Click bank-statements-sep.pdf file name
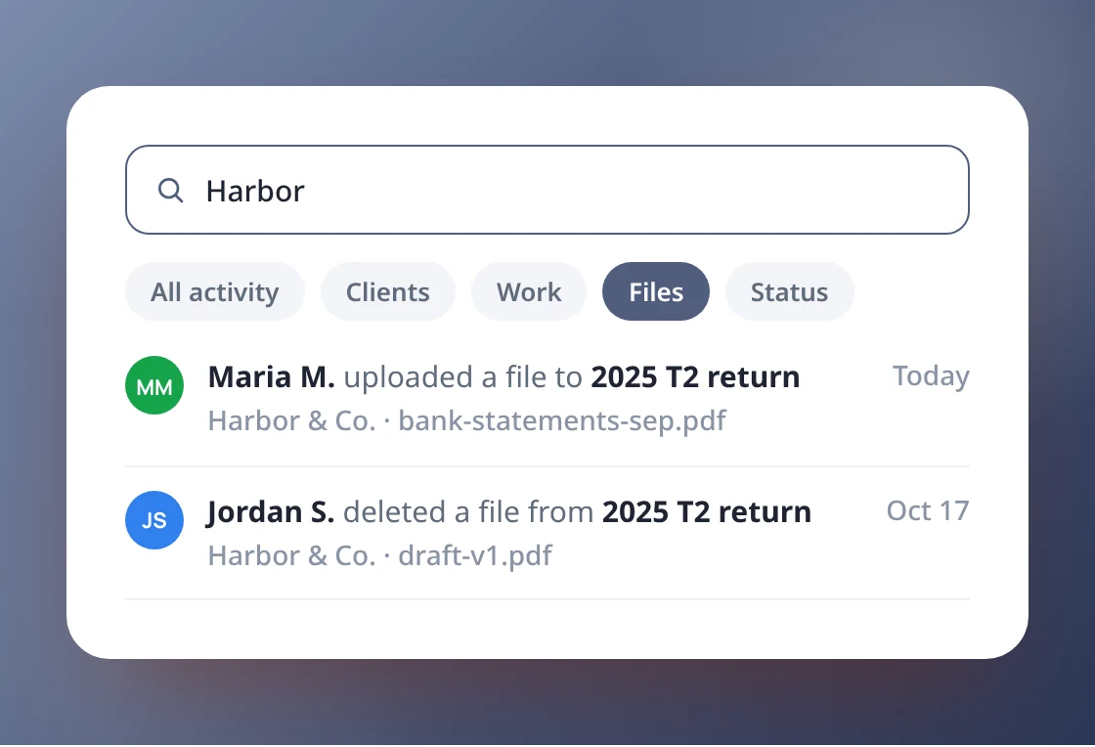 pyautogui.click(x=562, y=421)
